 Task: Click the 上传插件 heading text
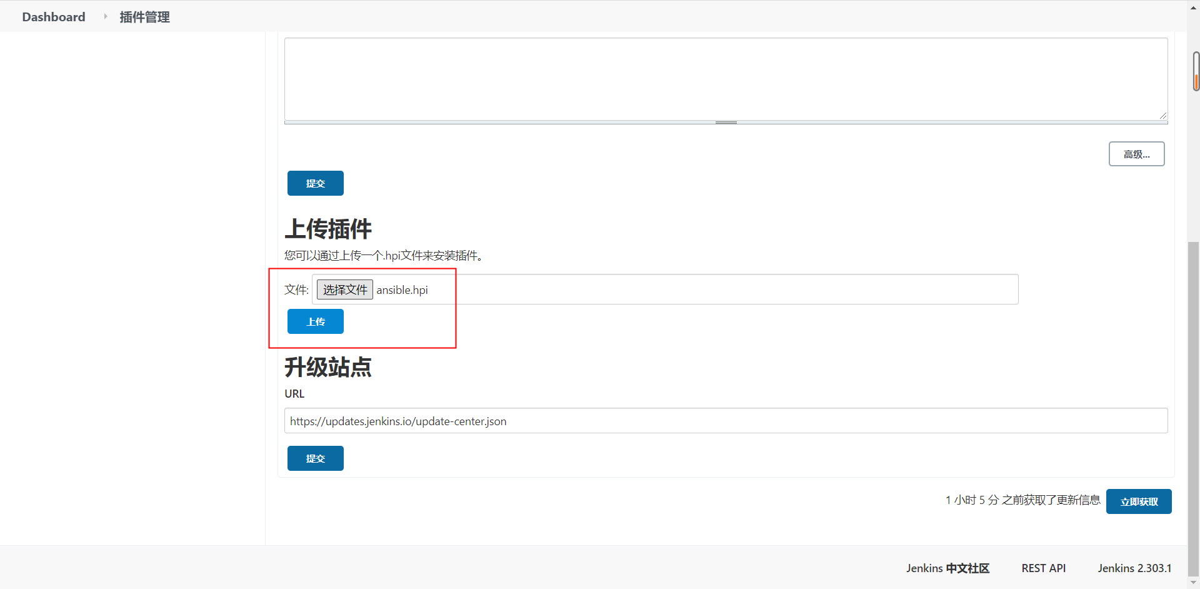328,229
